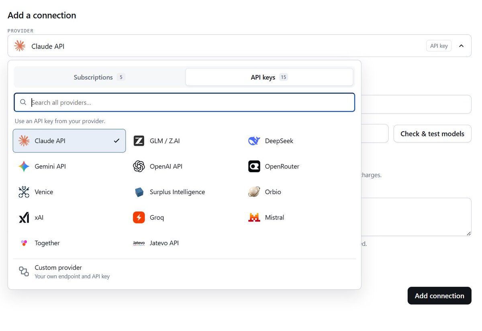Click the Check & test models button
The image size is (482, 331).
coord(432,134)
